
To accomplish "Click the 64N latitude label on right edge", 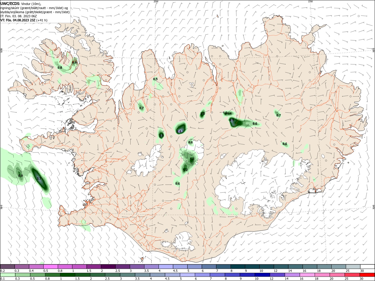I will coord(373,207).
